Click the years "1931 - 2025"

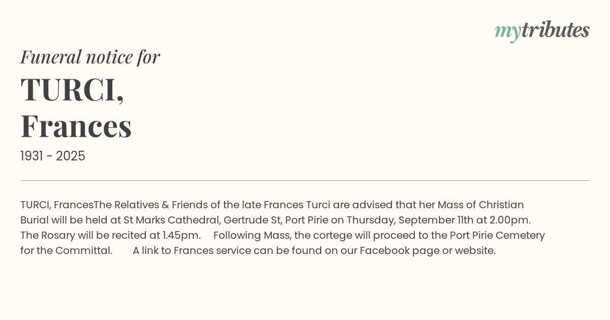point(53,156)
